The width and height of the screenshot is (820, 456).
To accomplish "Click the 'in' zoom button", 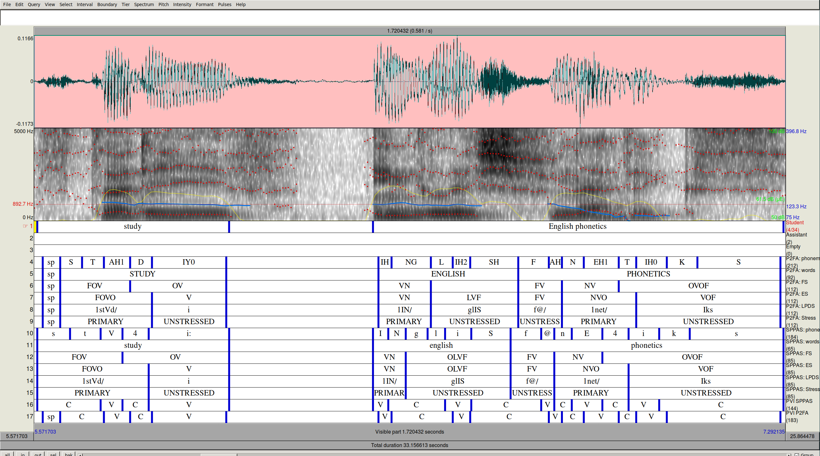I will [x=22, y=454].
